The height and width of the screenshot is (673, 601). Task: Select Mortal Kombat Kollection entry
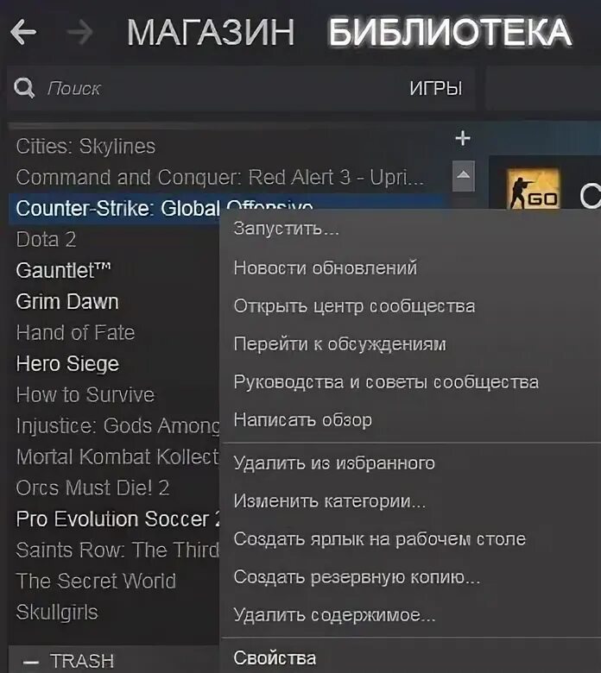click(x=117, y=457)
